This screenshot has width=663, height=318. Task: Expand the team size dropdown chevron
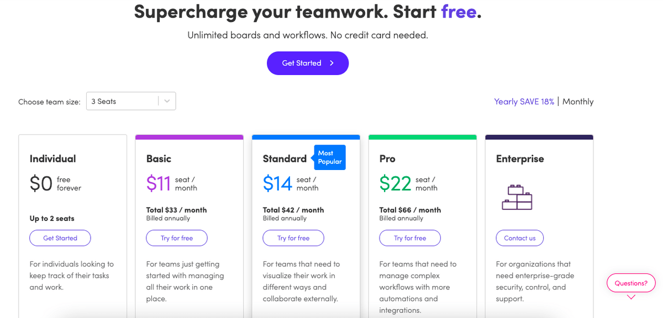click(x=167, y=101)
